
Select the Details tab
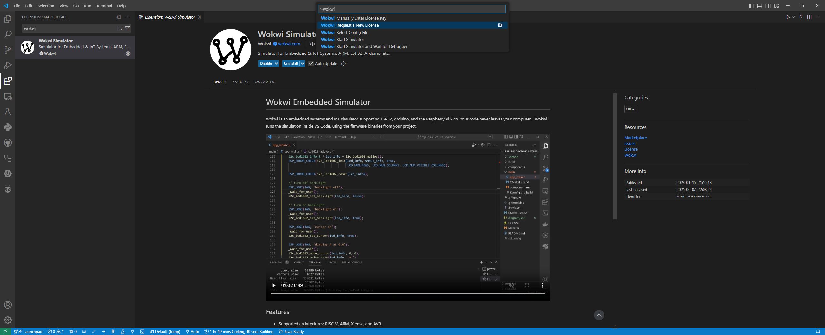[x=220, y=82]
